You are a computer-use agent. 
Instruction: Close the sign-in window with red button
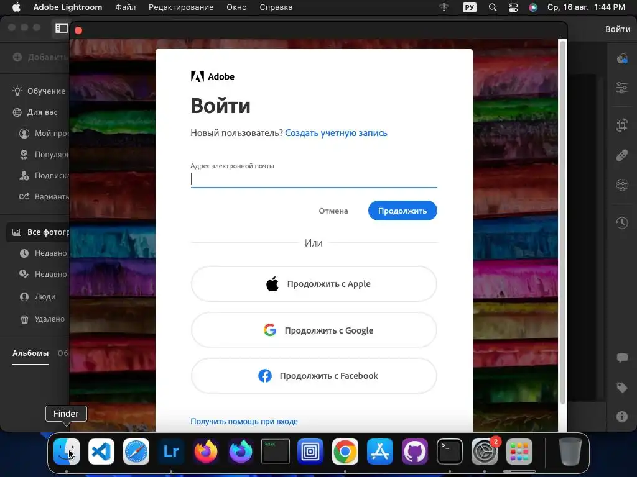(78, 30)
